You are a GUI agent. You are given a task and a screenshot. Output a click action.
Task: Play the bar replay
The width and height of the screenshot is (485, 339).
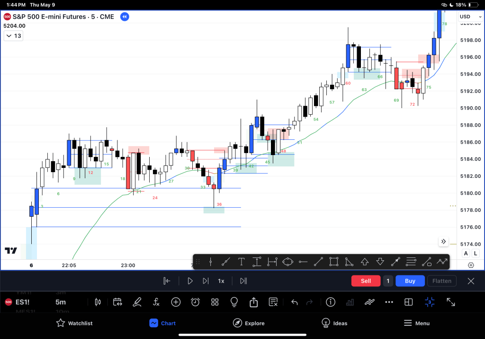190,281
